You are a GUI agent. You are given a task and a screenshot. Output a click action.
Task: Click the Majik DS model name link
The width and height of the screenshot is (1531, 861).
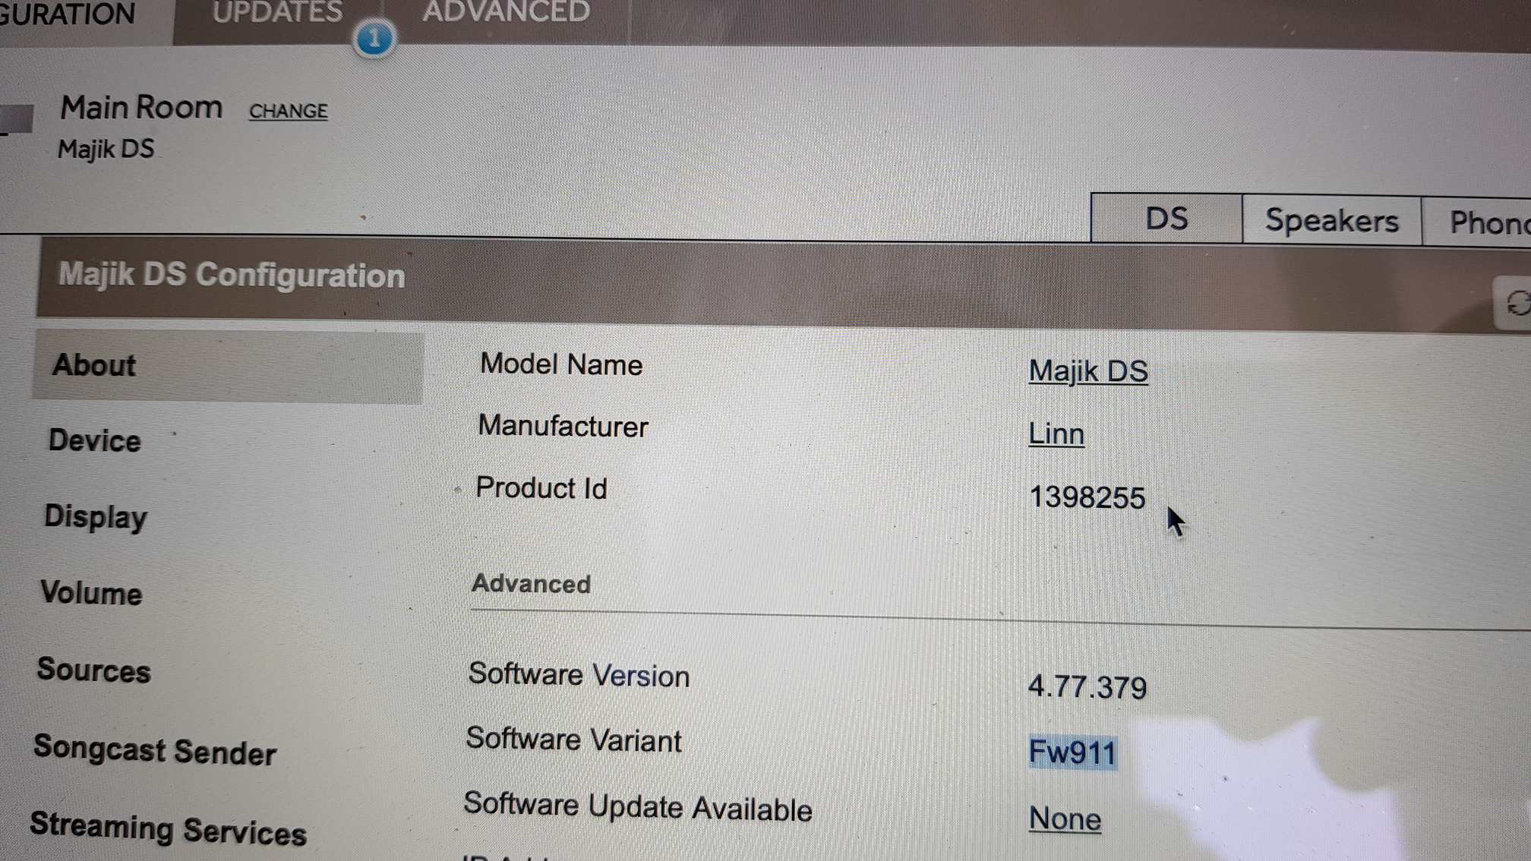1087,371
